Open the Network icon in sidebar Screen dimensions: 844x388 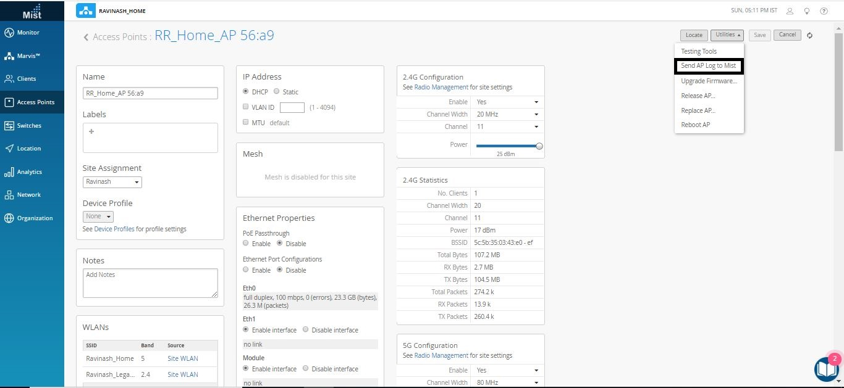pyautogui.click(x=9, y=195)
